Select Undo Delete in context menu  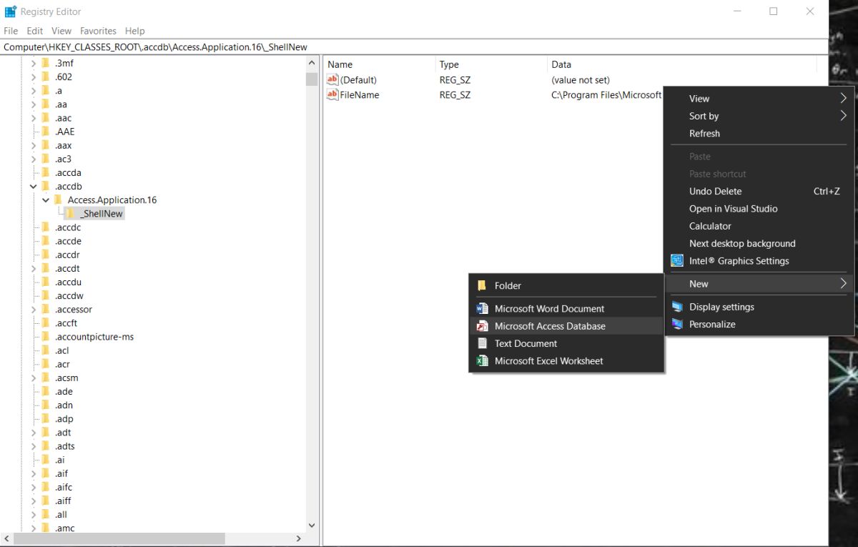(759, 191)
